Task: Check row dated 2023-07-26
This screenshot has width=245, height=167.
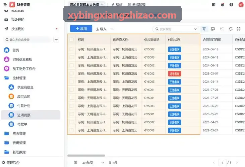Action: click(x=71, y=90)
